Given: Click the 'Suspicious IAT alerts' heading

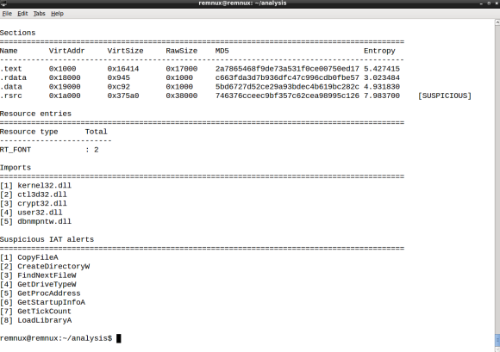Looking at the screenshot, I should [x=47, y=239].
